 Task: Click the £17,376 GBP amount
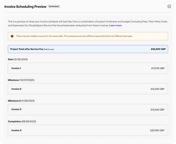[x=158, y=68]
